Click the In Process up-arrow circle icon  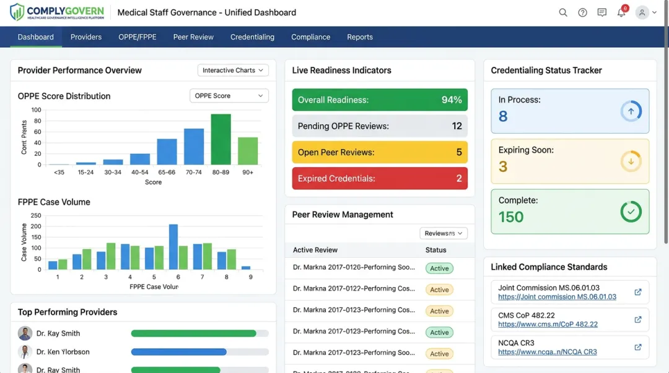pos(631,111)
